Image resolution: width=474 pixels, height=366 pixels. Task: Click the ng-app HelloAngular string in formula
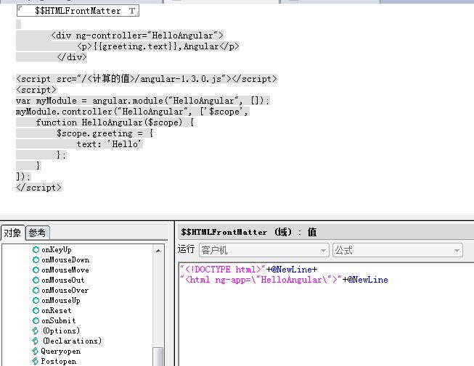(x=261, y=280)
